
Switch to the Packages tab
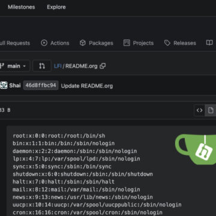pyautogui.click(x=96, y=43)
